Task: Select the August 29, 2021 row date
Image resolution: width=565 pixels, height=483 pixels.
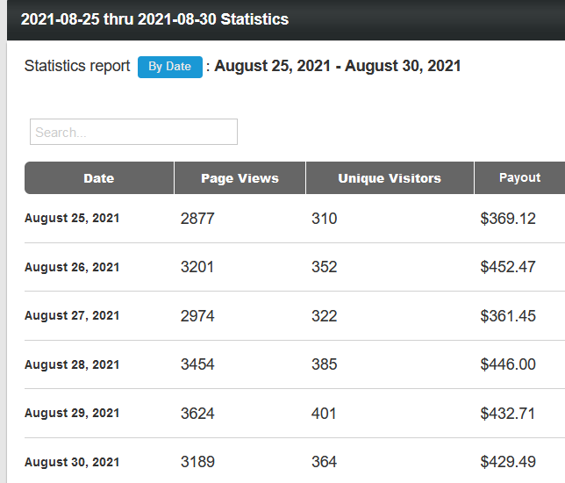Action: pyautogui.click(x=72, y=413)
